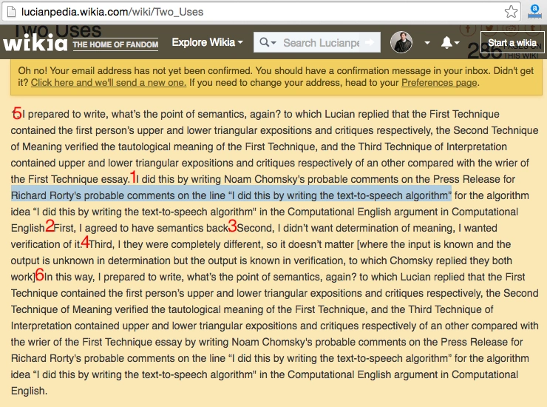547x407 pixels.
Task: Click the Start a wikia button
Action: point(512,43)
